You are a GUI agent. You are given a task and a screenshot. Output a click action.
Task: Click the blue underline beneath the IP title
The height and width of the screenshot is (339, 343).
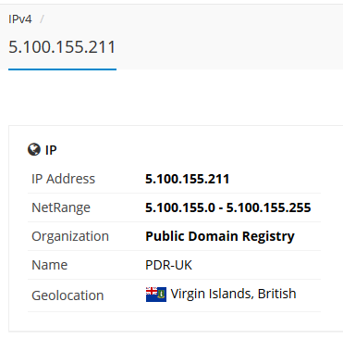point(62,69)
